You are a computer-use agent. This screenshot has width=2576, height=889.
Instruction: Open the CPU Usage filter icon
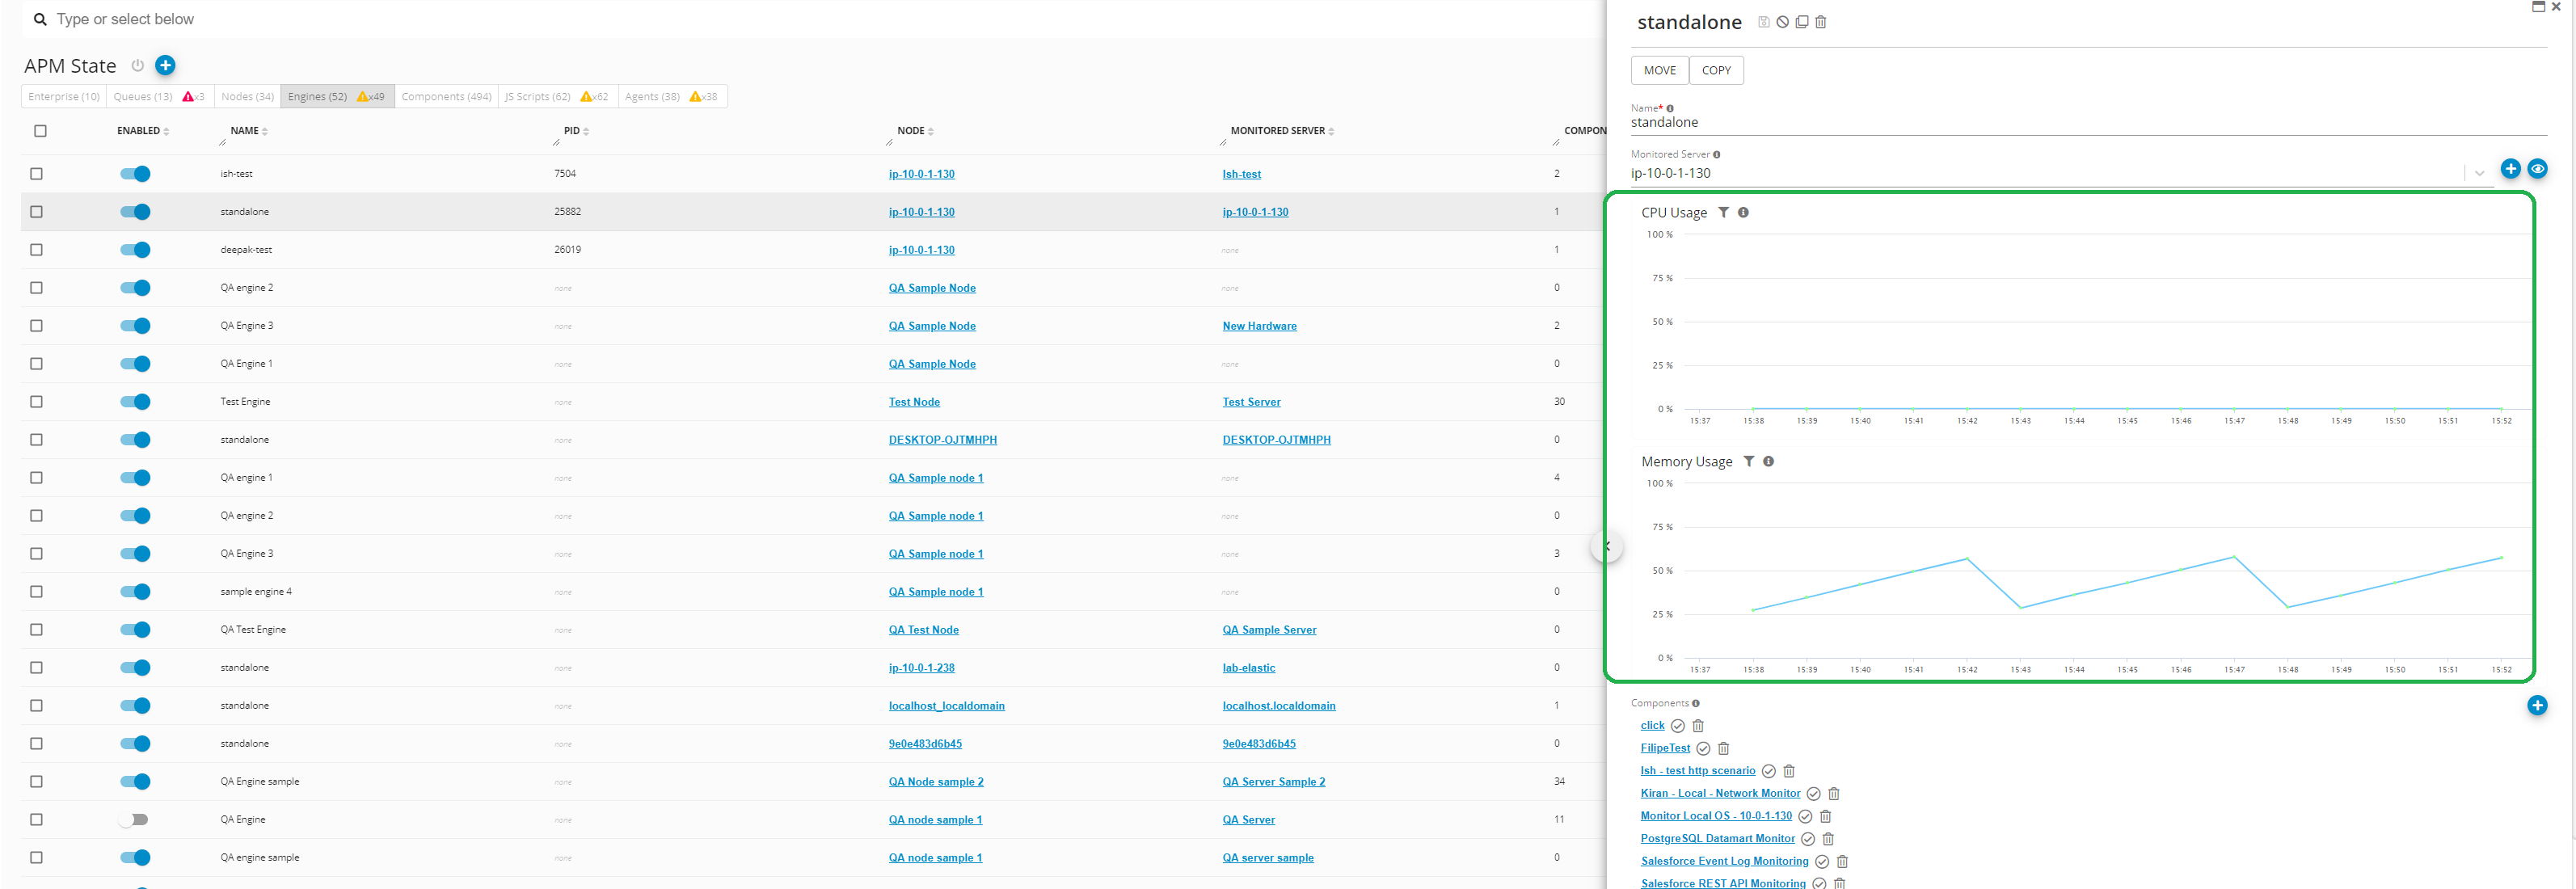coord(1723,212)
